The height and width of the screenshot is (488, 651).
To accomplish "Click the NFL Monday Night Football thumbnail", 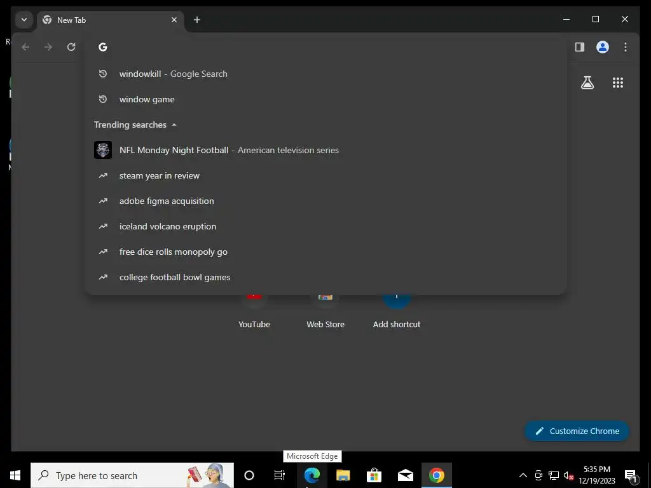I will (x=103, y=150).
